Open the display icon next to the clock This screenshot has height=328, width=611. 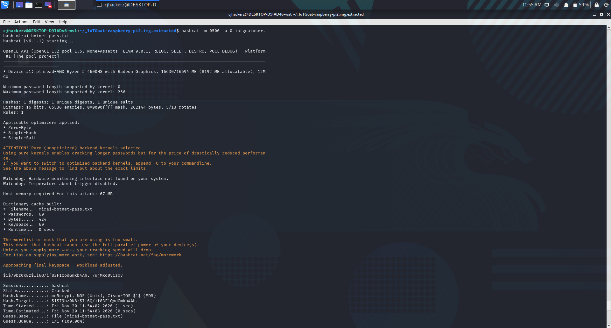(546, 5)
